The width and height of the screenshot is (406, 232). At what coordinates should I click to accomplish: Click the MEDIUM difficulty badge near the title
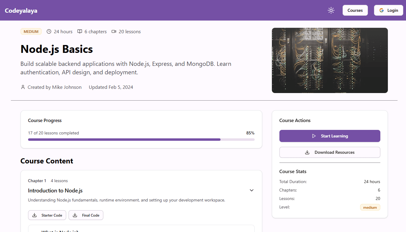pyautogui.click(x=31, y=31)
